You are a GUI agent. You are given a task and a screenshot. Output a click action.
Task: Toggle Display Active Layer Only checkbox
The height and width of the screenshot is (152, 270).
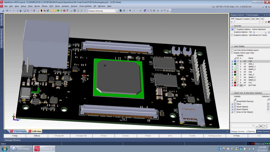click(232, 53)
